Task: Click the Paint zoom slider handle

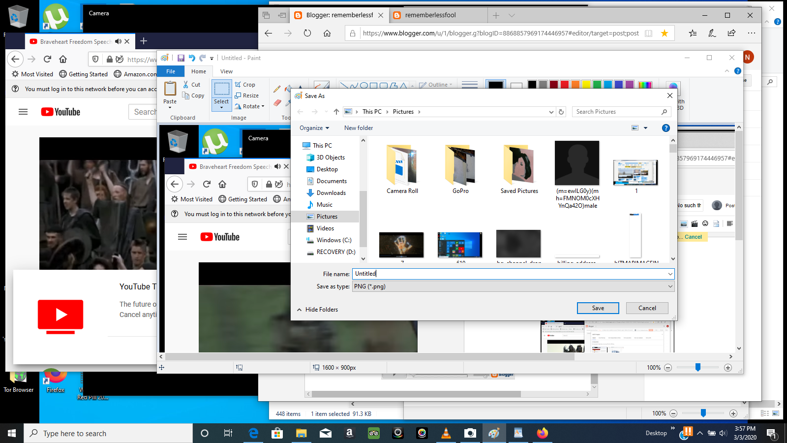Action: (x=697, y=367)
